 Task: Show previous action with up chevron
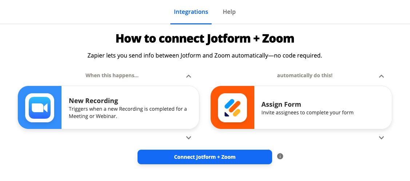381,76
